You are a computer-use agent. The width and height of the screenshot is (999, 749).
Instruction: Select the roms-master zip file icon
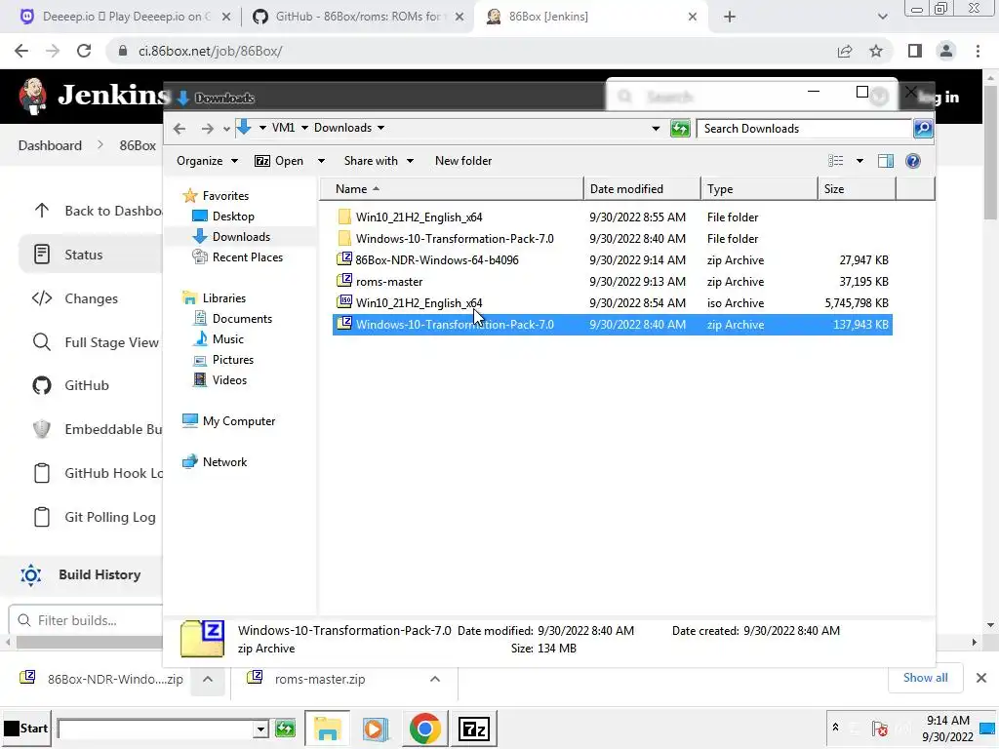pyautogui.click(x=344, y=281)
